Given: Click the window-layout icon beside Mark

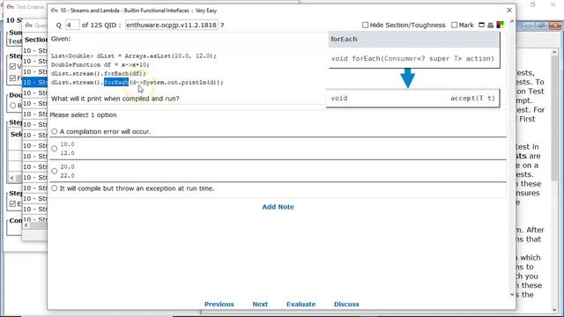Looking at the screenshot, I should pyautogui.click(x=481, y=25).
